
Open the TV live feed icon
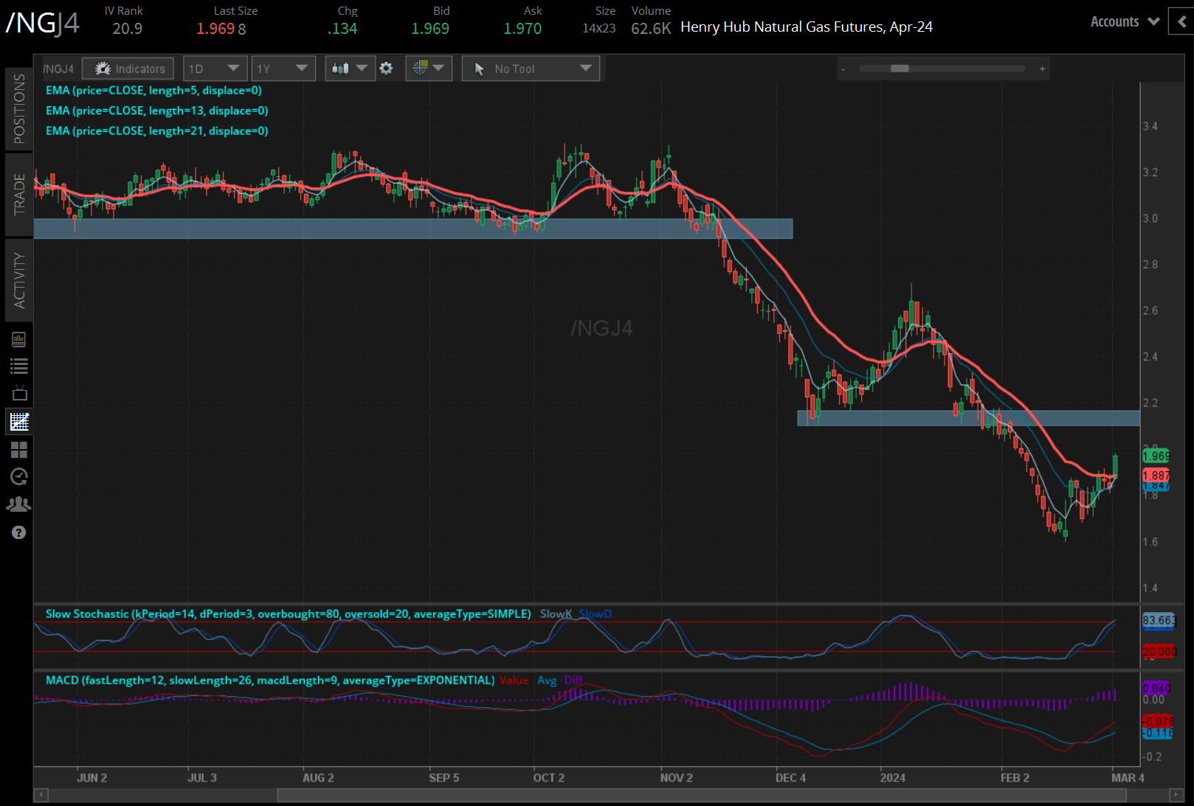(19, 393)
